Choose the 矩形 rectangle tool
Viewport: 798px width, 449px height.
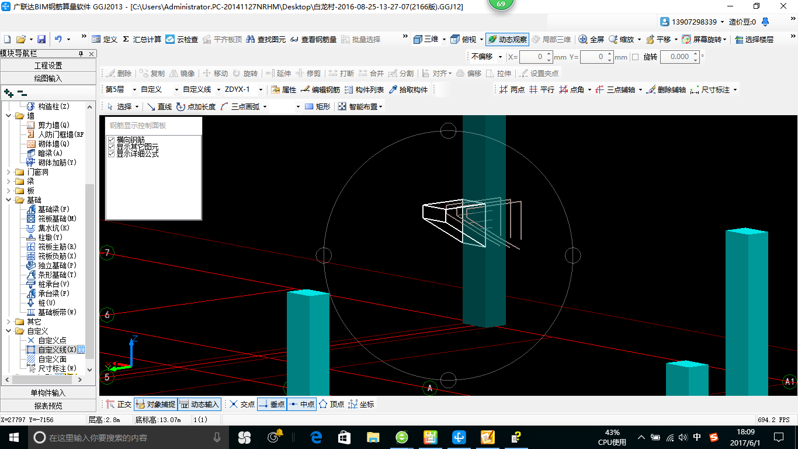(318, 106)
